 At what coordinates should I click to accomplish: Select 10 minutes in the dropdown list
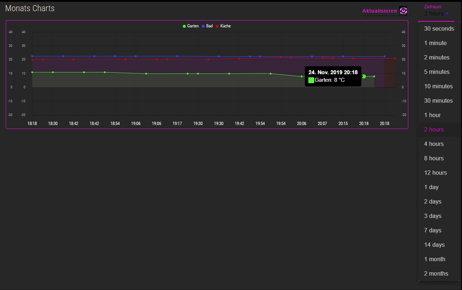click(x=439, y=86)
